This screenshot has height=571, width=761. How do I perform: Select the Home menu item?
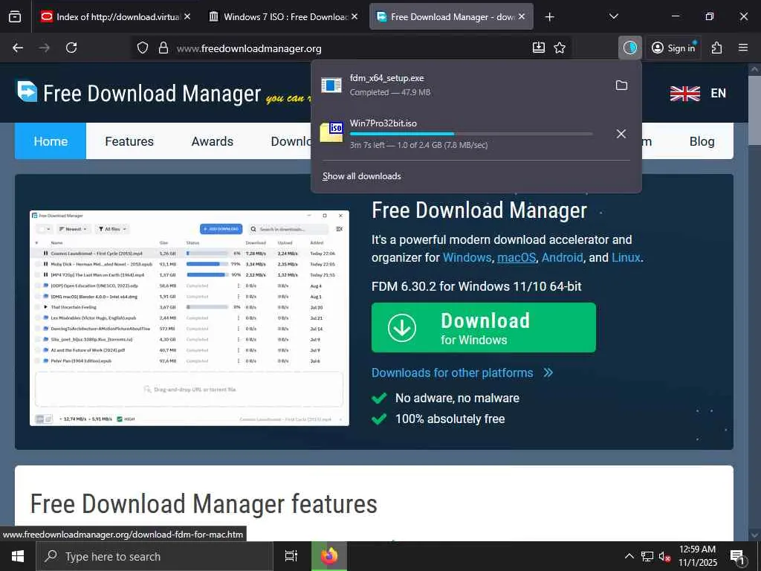51,141
